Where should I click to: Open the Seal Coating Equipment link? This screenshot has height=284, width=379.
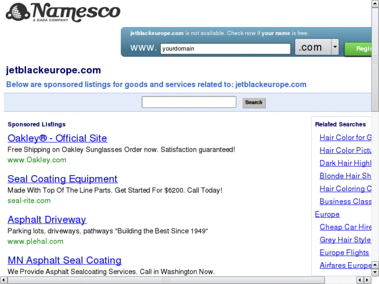(63, 179)
